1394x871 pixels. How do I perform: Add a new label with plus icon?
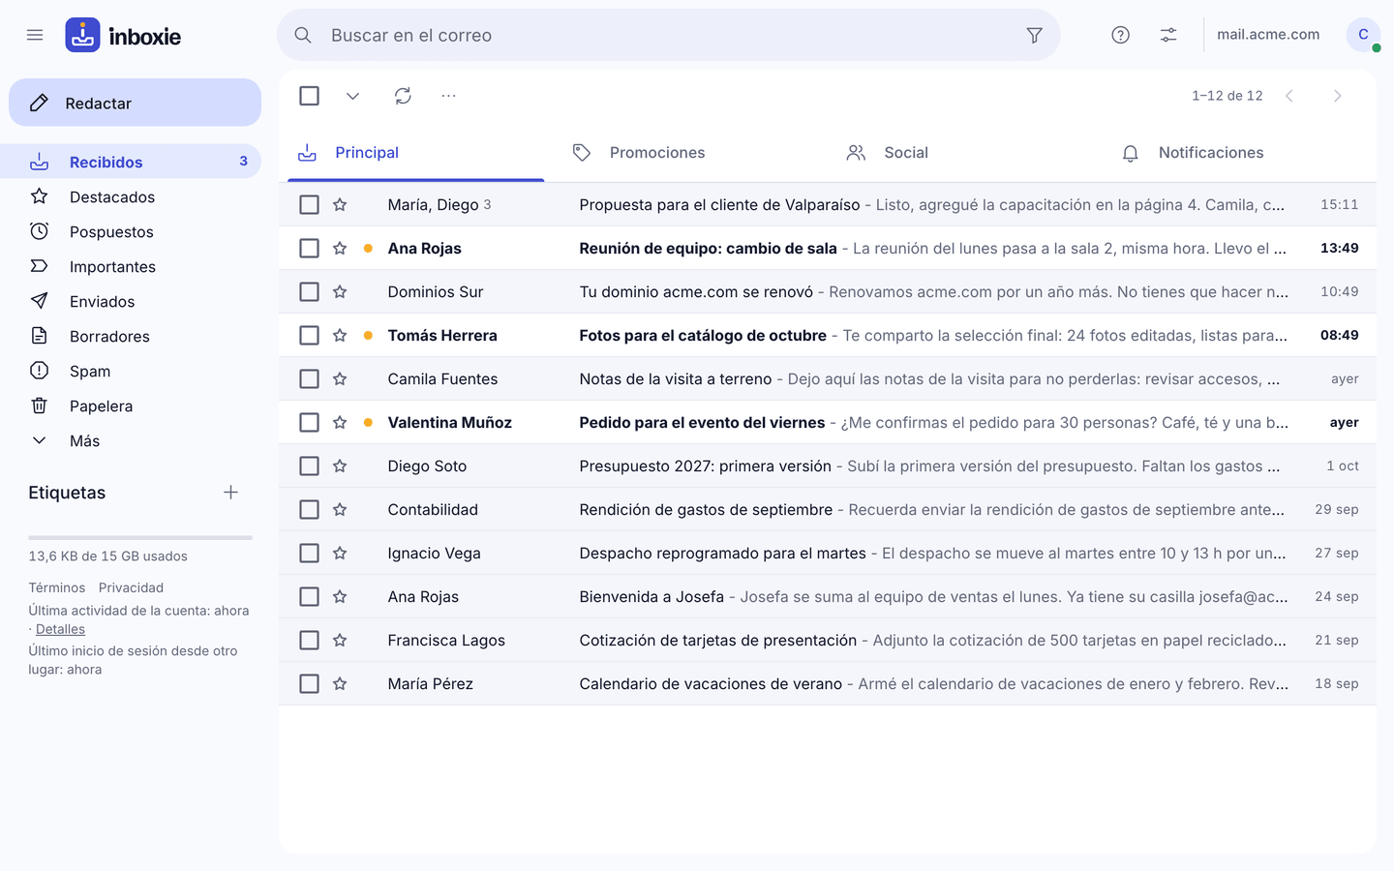tap(230, 493)
